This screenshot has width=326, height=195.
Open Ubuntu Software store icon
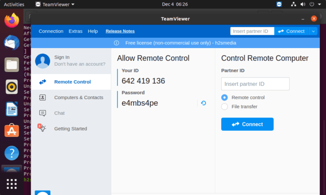[12, 131]
